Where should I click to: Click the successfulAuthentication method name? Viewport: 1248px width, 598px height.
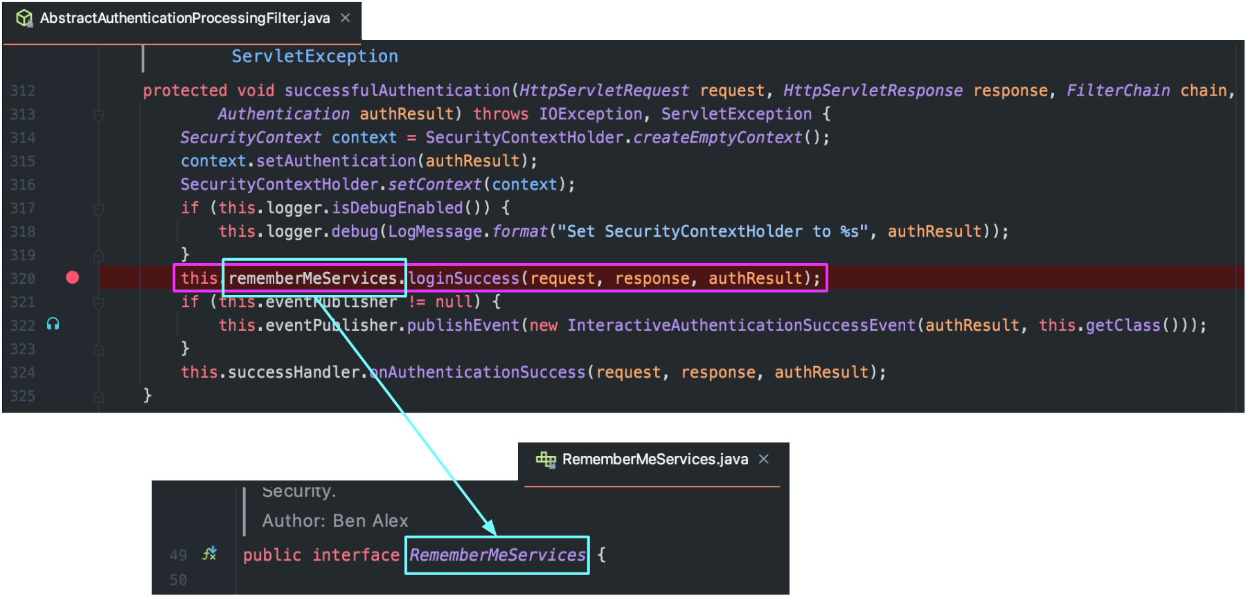(397, 91)
